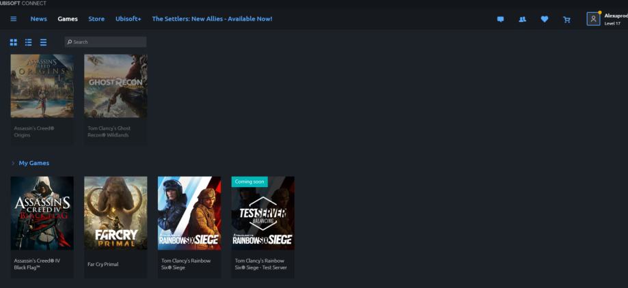Click the Alexaprod username text
Screen dimensions: 628x288
[616, 16]
